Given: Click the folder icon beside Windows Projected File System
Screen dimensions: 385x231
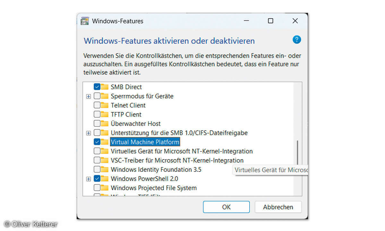Looking at the screenshot, I should click(105, 188).
